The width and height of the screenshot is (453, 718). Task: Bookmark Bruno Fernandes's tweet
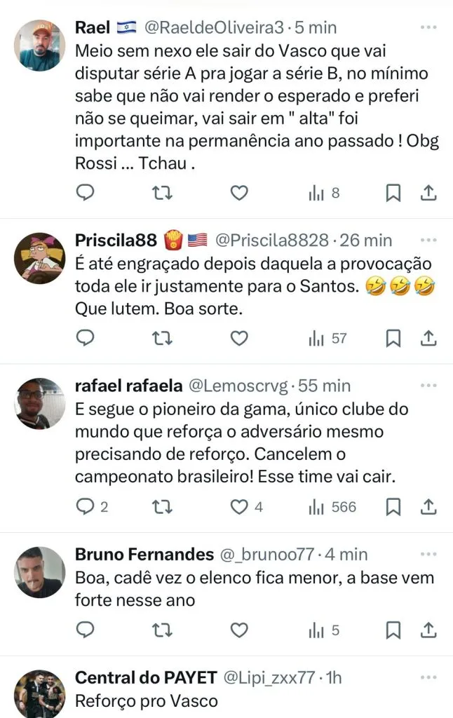pos(394,630)
